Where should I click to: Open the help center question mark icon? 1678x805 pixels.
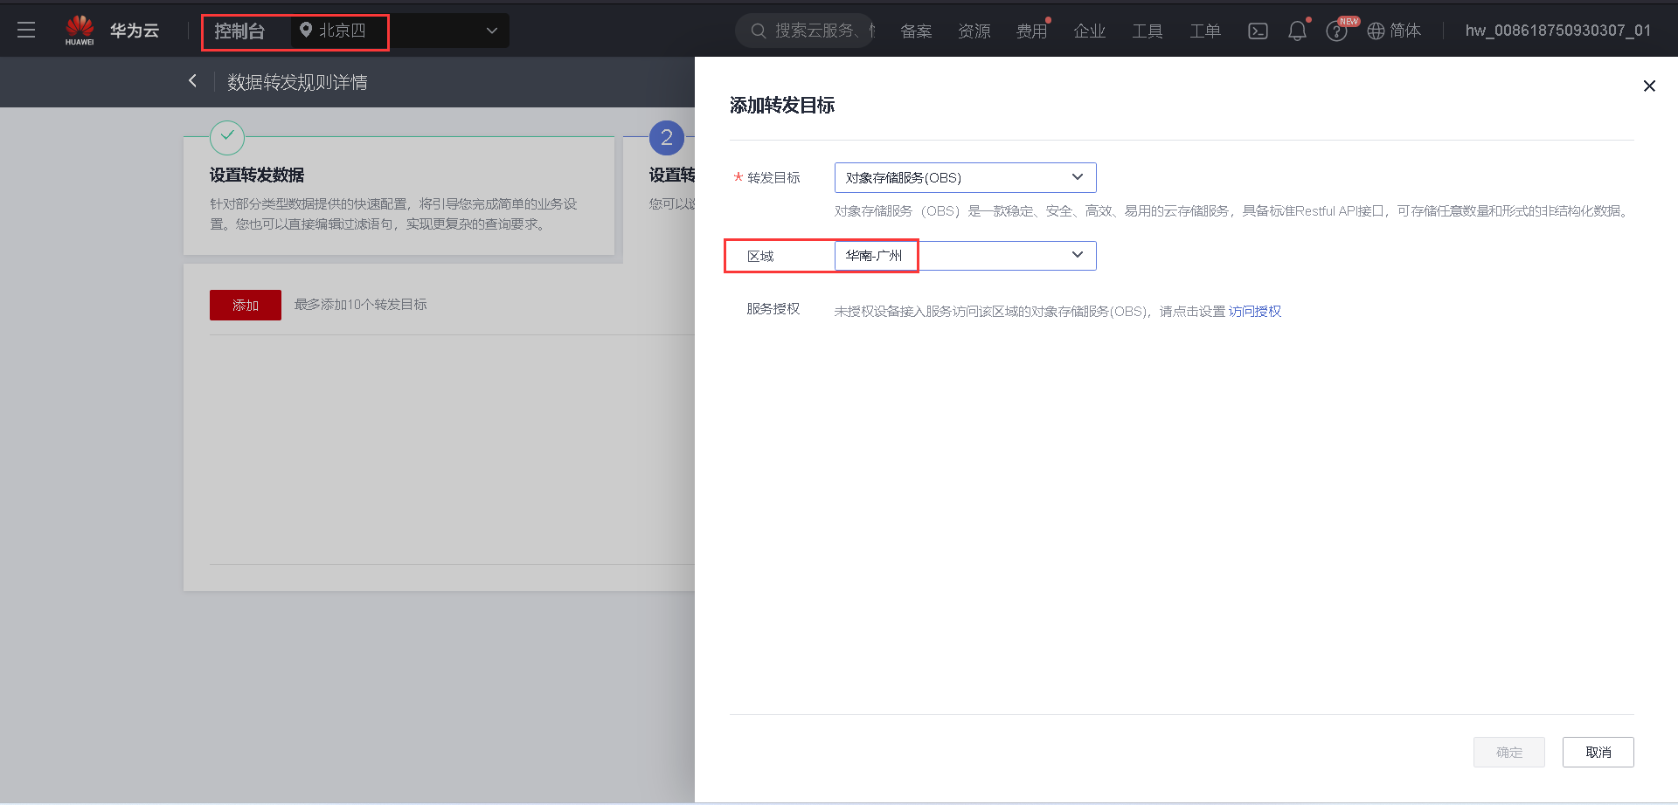tap(1336, 30)
